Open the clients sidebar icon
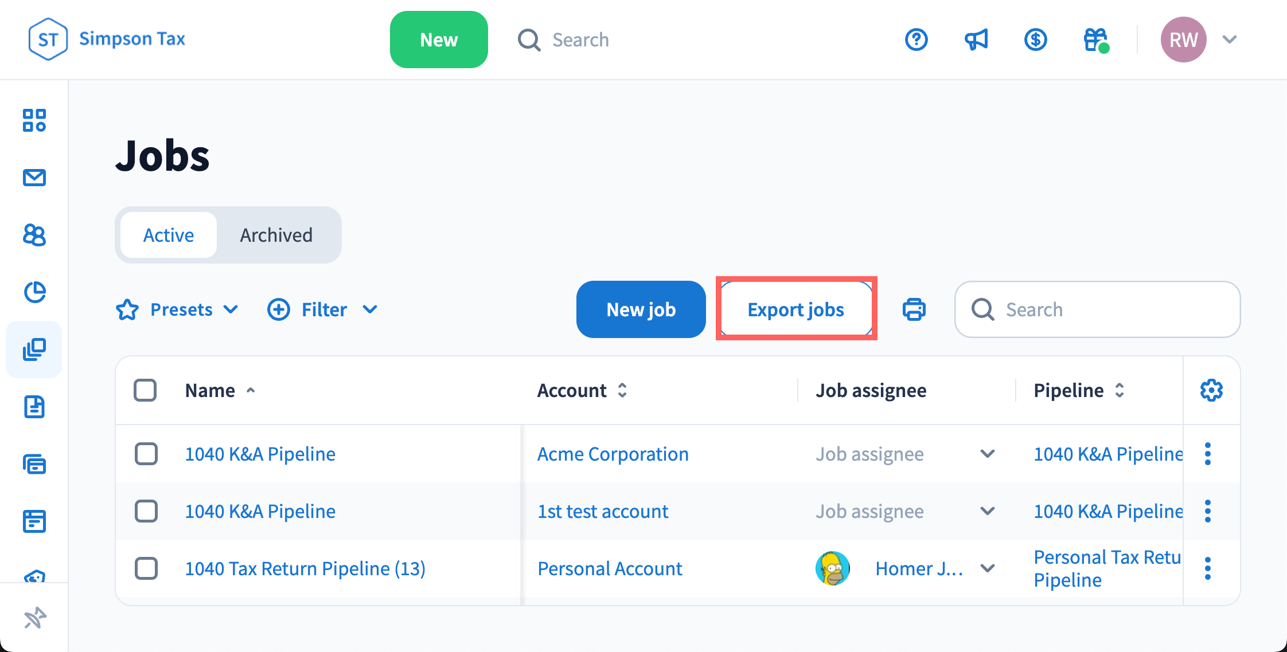 tap(34, 235)
